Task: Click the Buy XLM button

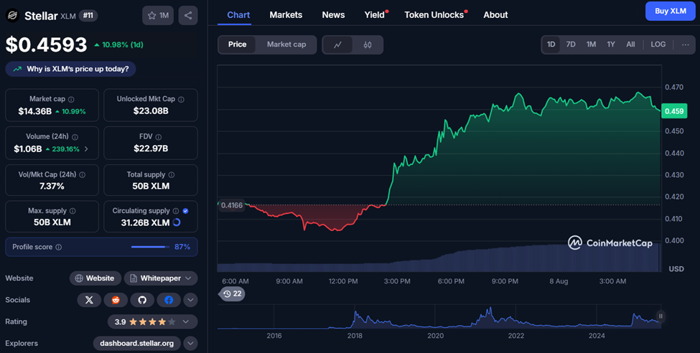Action: coord(671,11)
